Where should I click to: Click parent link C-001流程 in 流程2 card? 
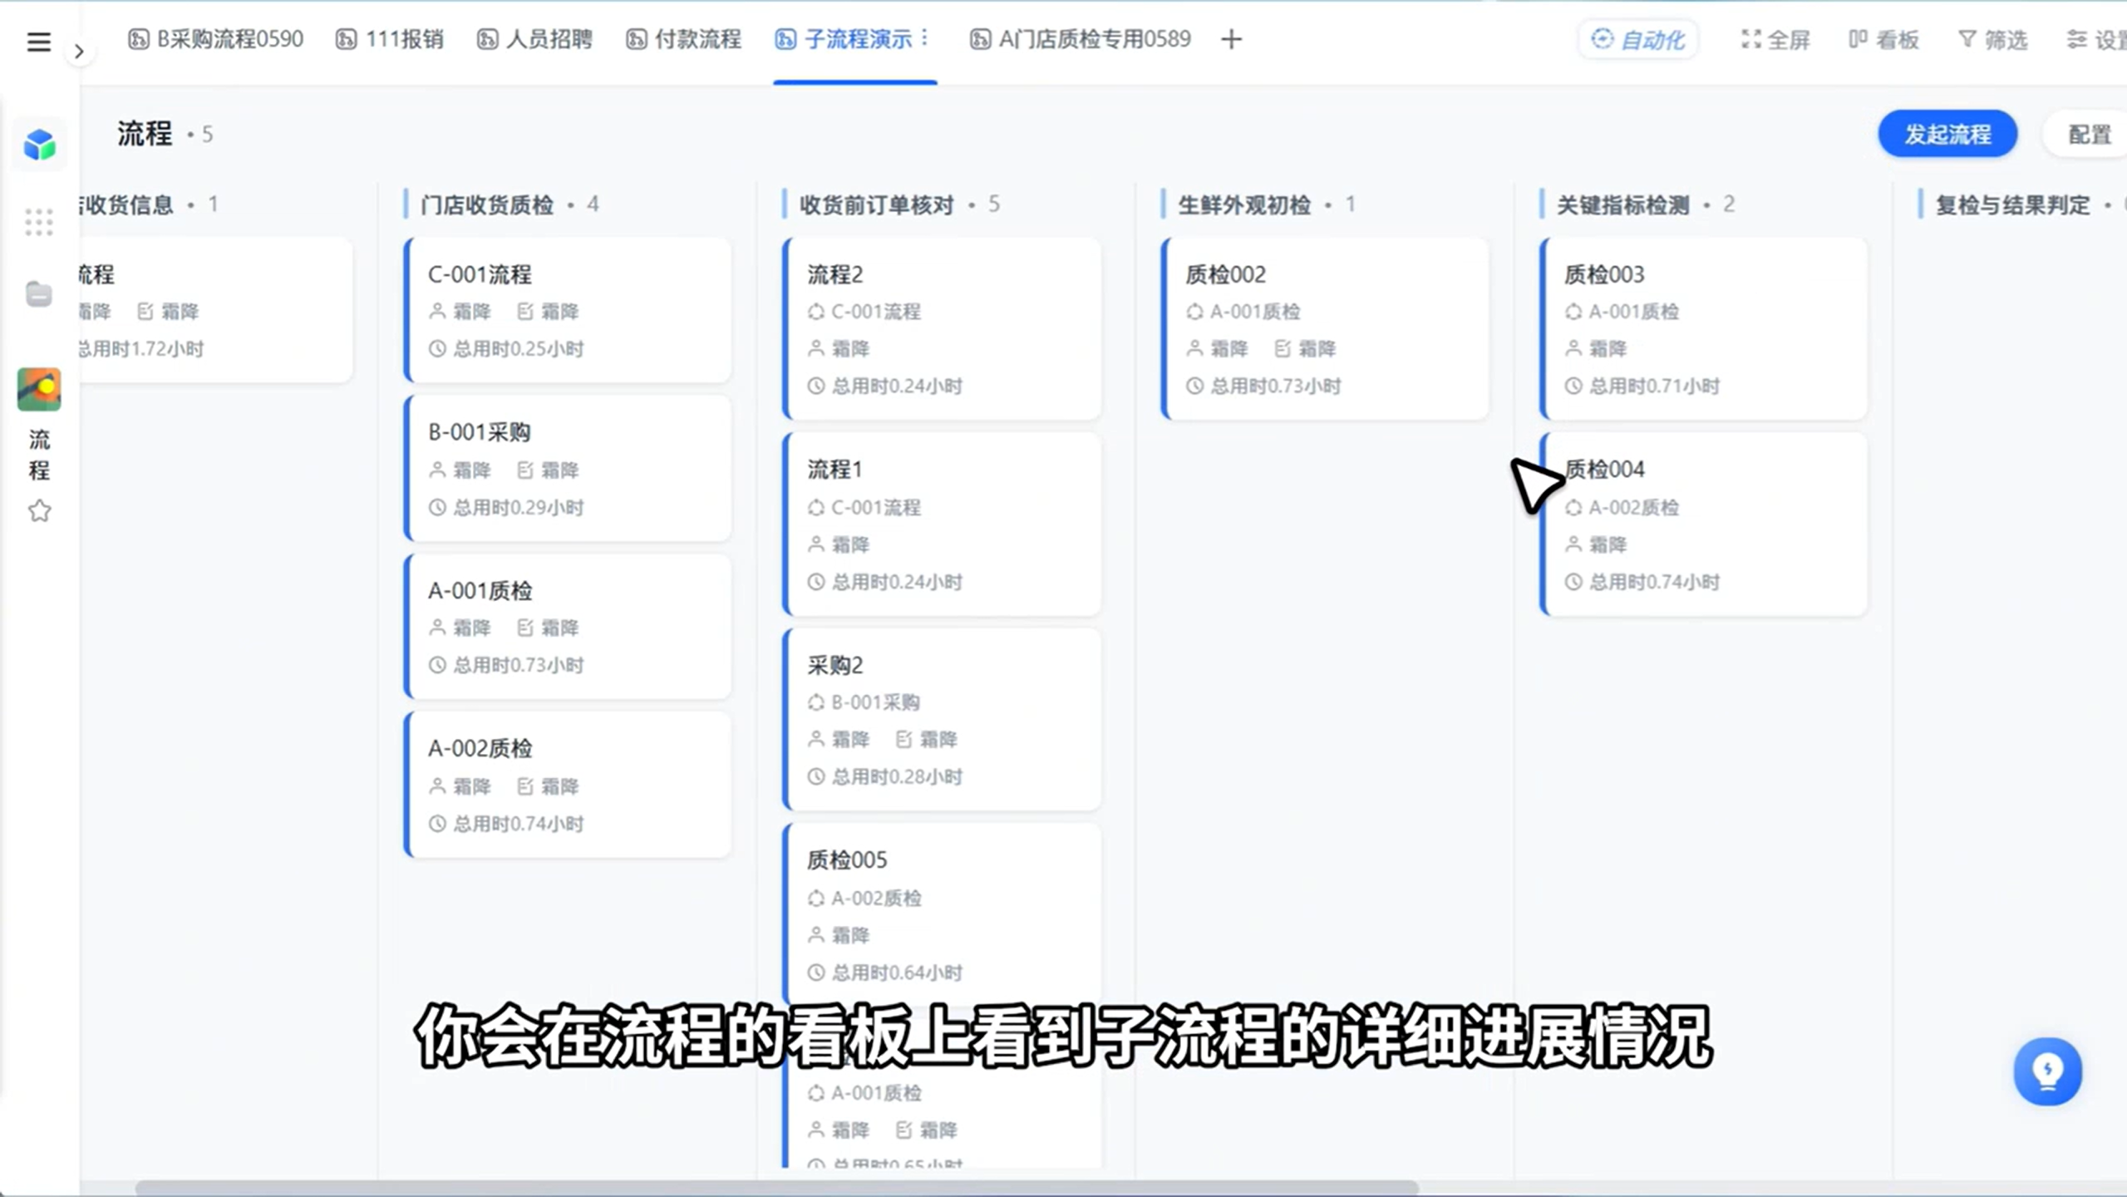[876, 312]
